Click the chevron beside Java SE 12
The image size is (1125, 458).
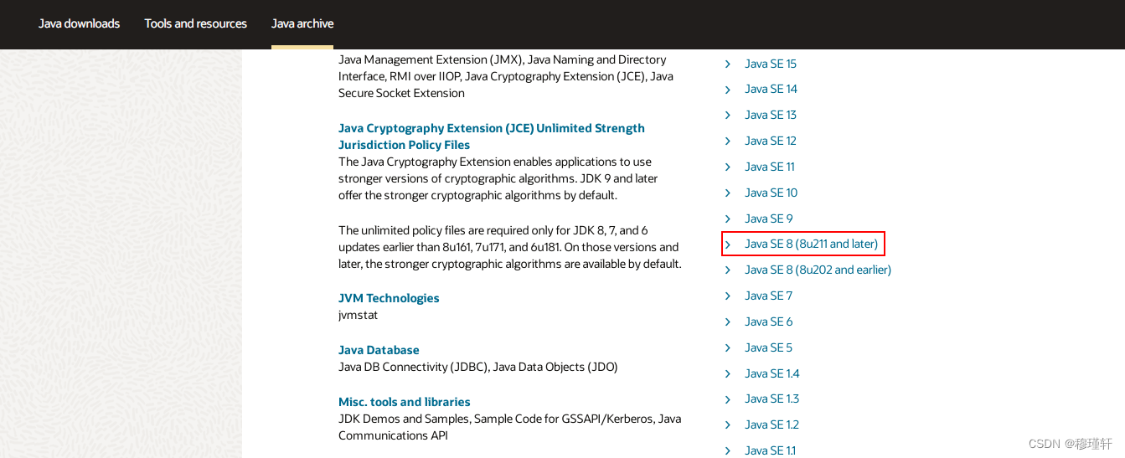coord(727,141)
